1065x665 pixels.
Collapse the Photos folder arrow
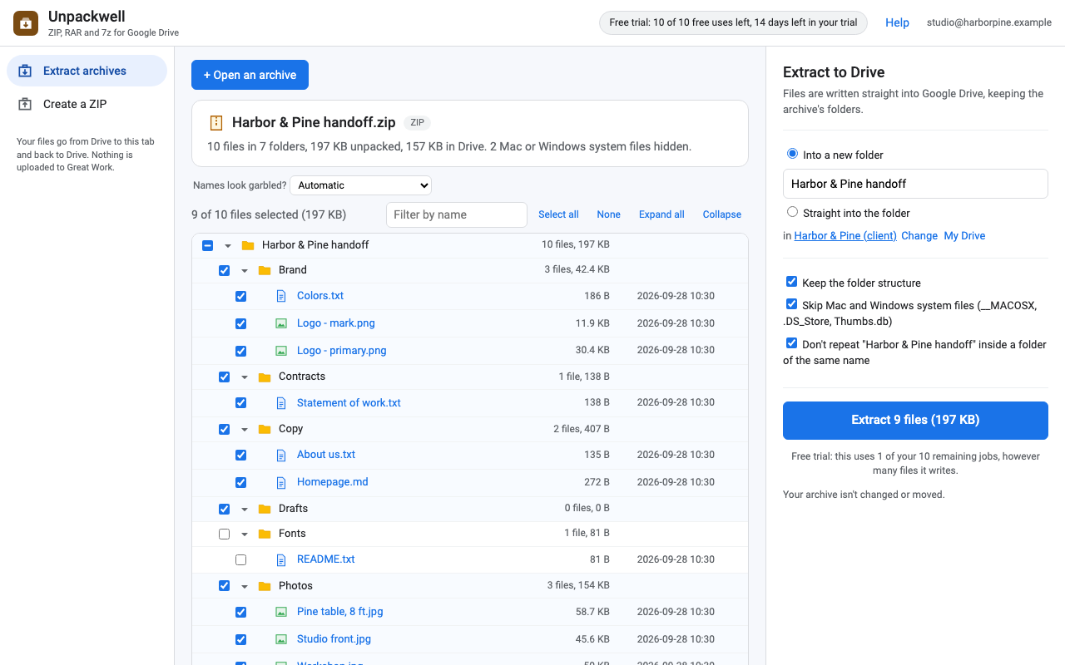245,586
